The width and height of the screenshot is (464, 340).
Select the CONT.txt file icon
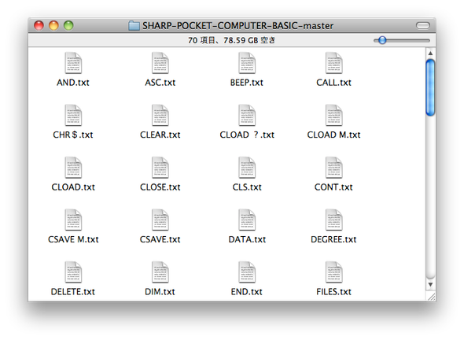[x=333, y=168]
